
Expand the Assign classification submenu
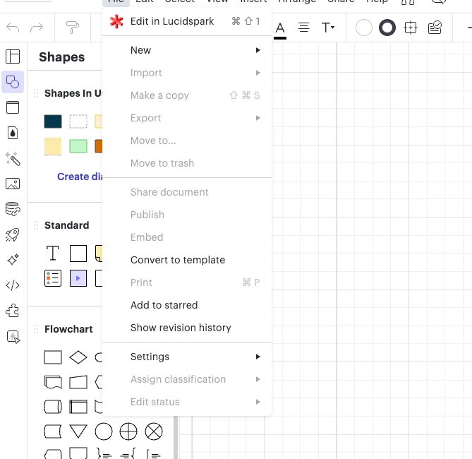click(187, 379)
